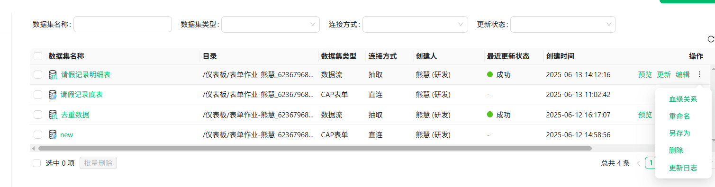
Task: Click 预览 for 请假记录明细表
Action: click(x=645, y=74)
